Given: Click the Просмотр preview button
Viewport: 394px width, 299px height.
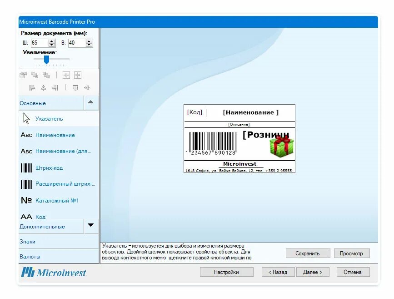Looking at the screenshot, I should (352, 253).
